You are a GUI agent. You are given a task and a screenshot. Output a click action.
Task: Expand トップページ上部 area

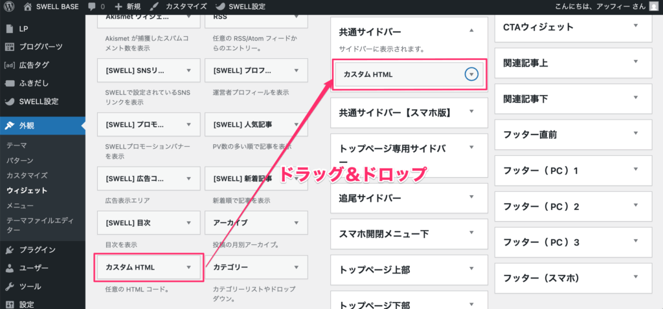click(x=472, y=269)
